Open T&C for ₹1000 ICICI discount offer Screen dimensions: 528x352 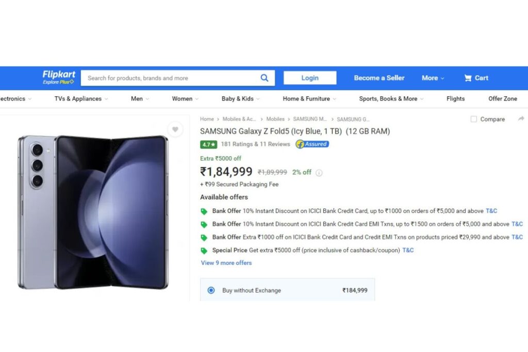(491, 211)
